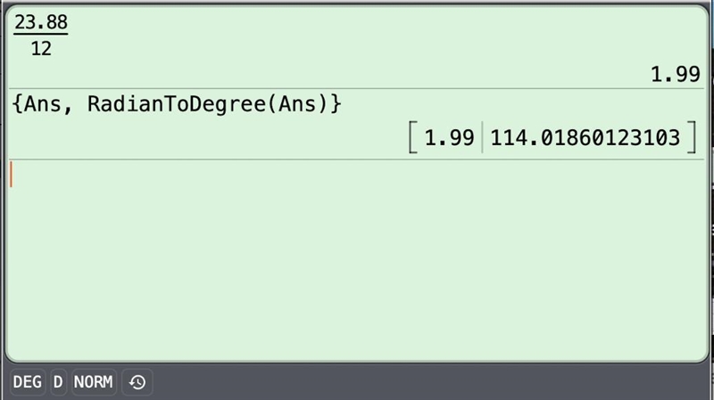Click the blank green display area below the cursor
Viewport: 714px width, 400px height.
click(x=356, y=273)
